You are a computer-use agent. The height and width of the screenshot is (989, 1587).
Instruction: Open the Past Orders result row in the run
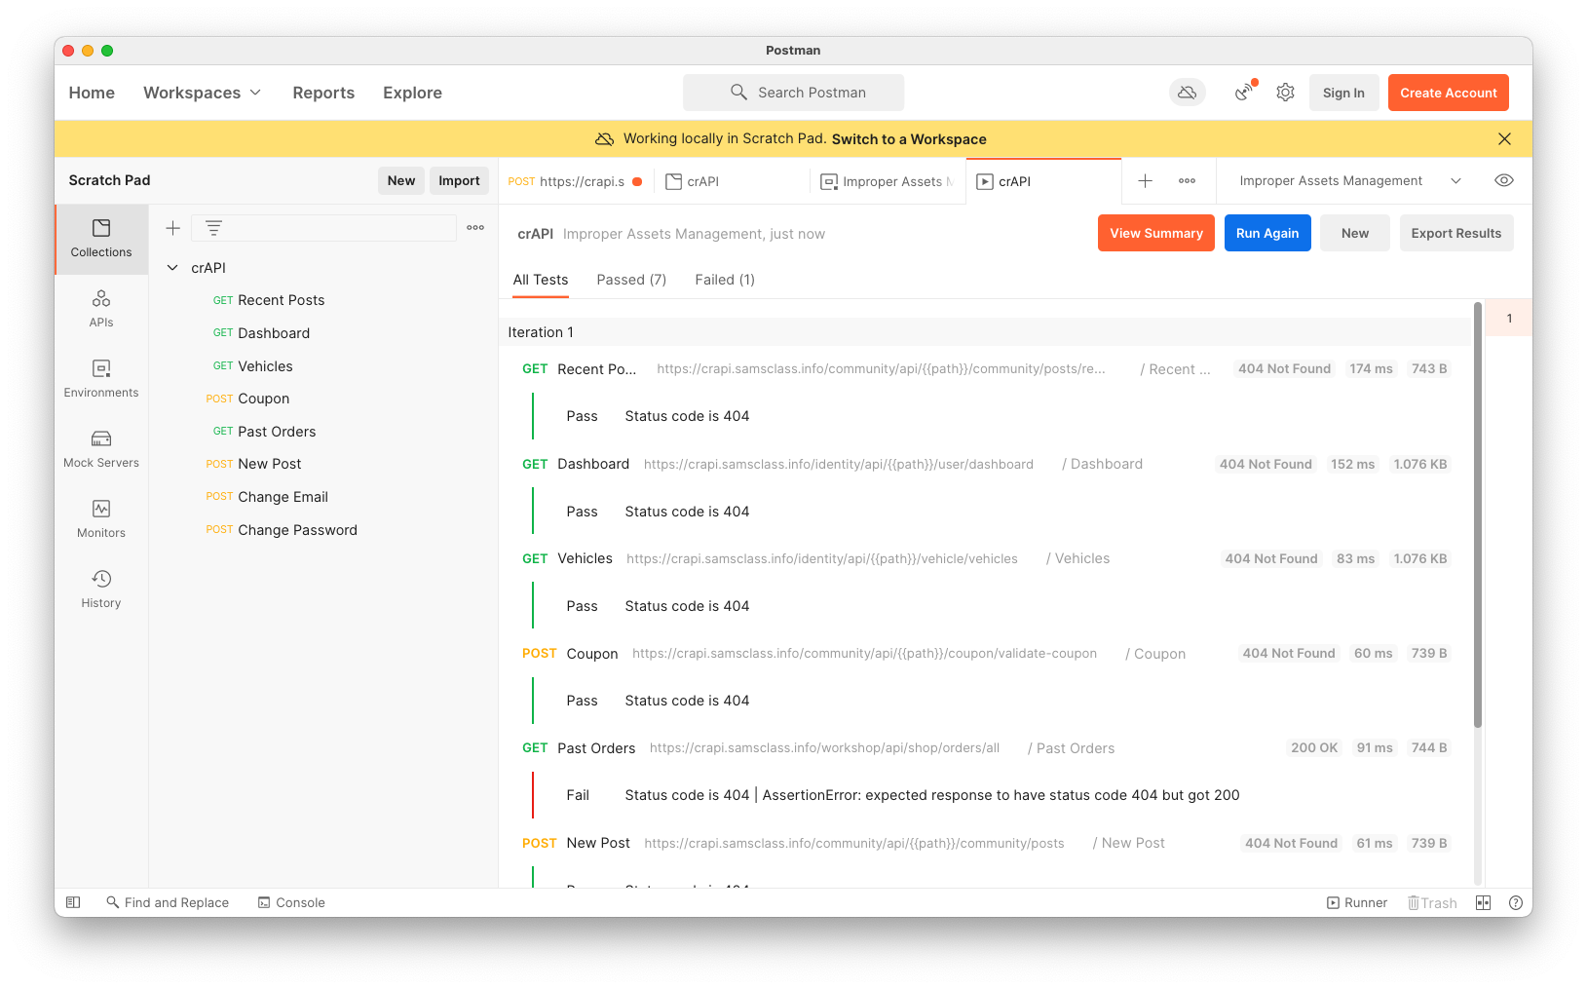(985, 748)
